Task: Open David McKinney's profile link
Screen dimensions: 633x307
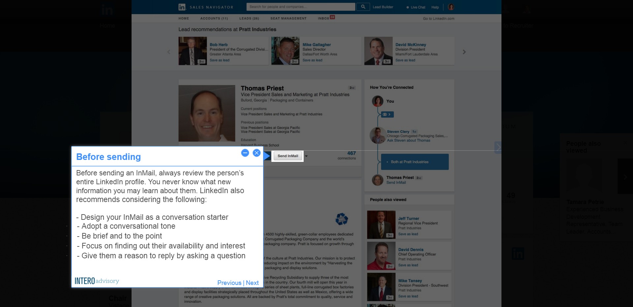Action: [411, 45]
